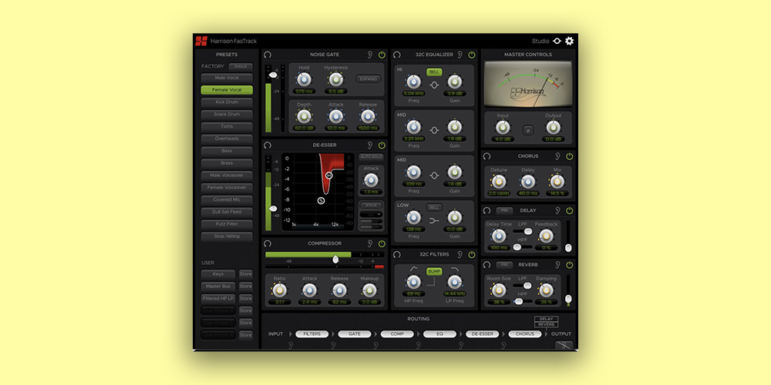Screen dimensions: 771x385
Task: Click the 32C Equalizer reset arrow icon
Action: click(396, 55)
